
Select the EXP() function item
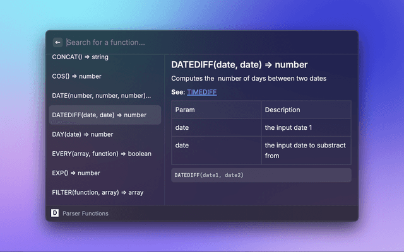(76, 173)
